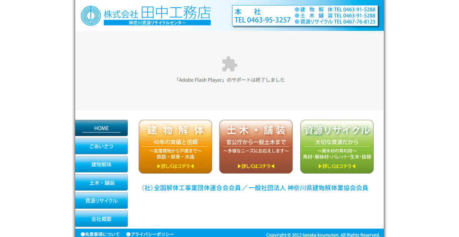Click the bullet icon before 免責事項について
459x237 pixels.
[x=82, y=234]
